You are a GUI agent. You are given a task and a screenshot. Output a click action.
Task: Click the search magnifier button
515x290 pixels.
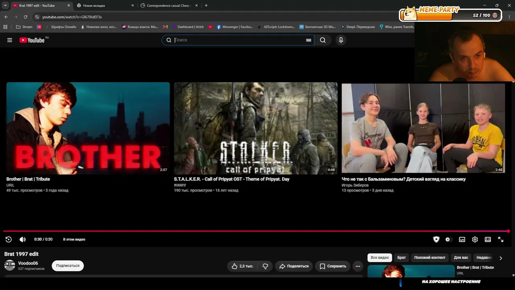[x=323, y=40]
